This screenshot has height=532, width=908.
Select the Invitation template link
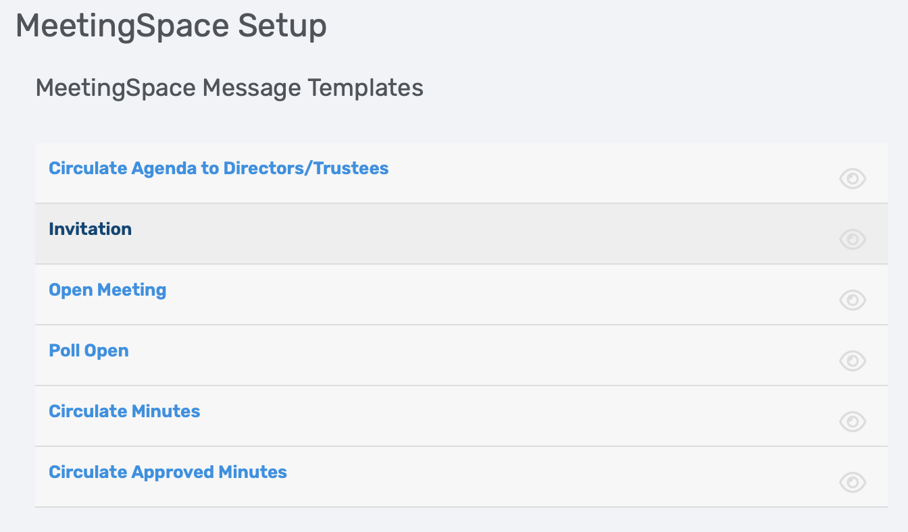91,229
